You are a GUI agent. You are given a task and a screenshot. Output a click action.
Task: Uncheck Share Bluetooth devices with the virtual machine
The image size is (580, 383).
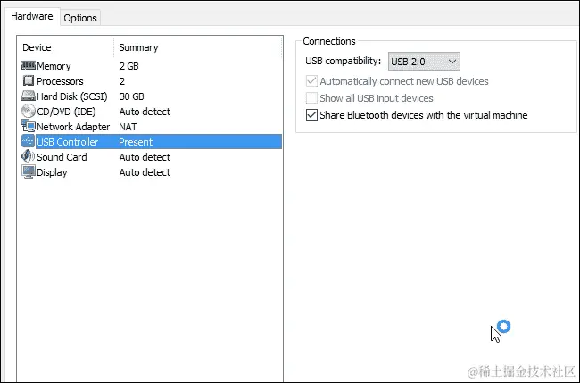311,115
